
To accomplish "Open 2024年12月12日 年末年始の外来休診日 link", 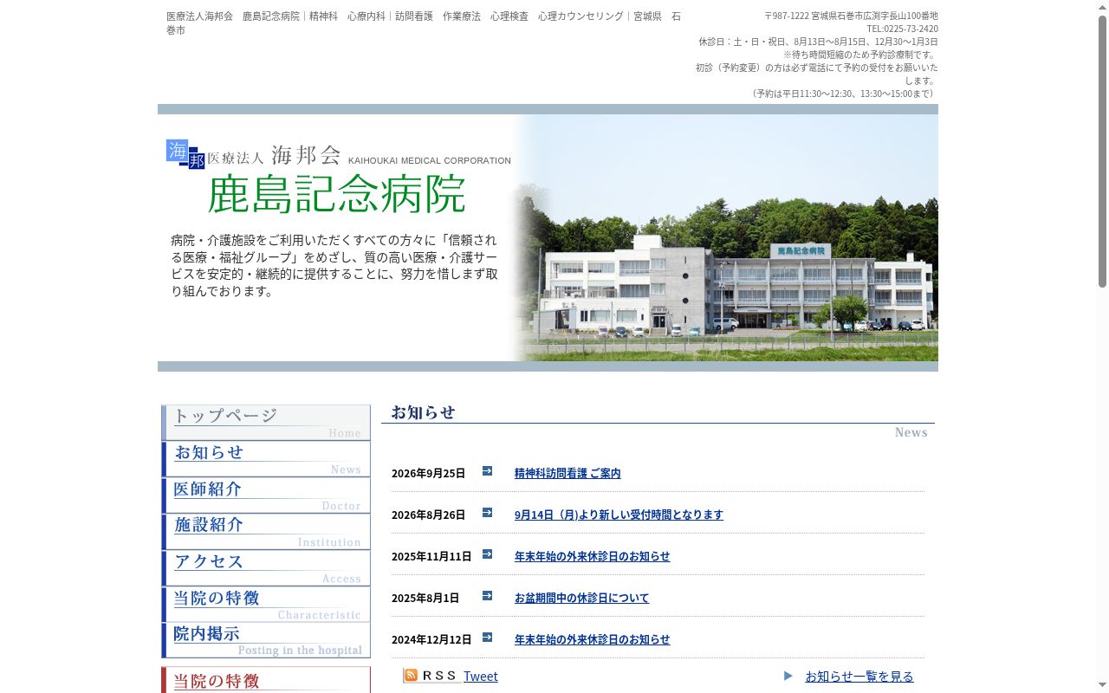I will [x=592, y=639].
